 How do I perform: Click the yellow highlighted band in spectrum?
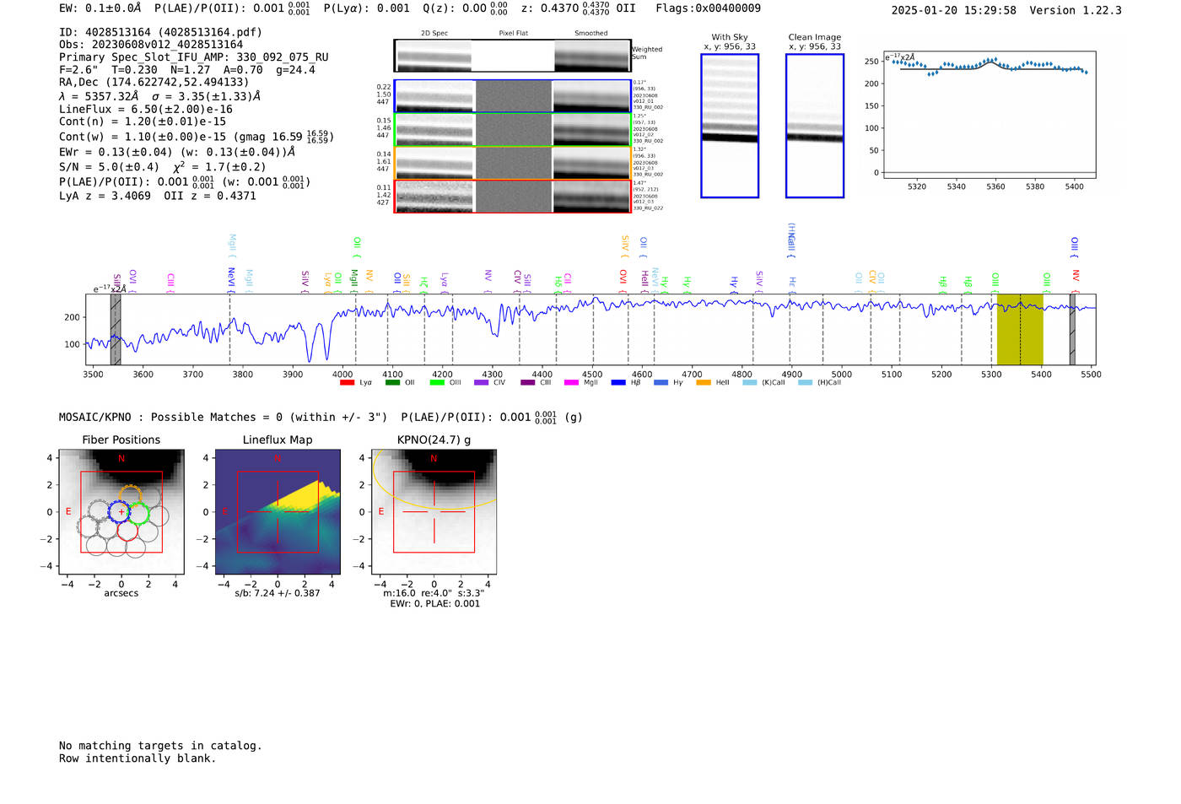1020,329
